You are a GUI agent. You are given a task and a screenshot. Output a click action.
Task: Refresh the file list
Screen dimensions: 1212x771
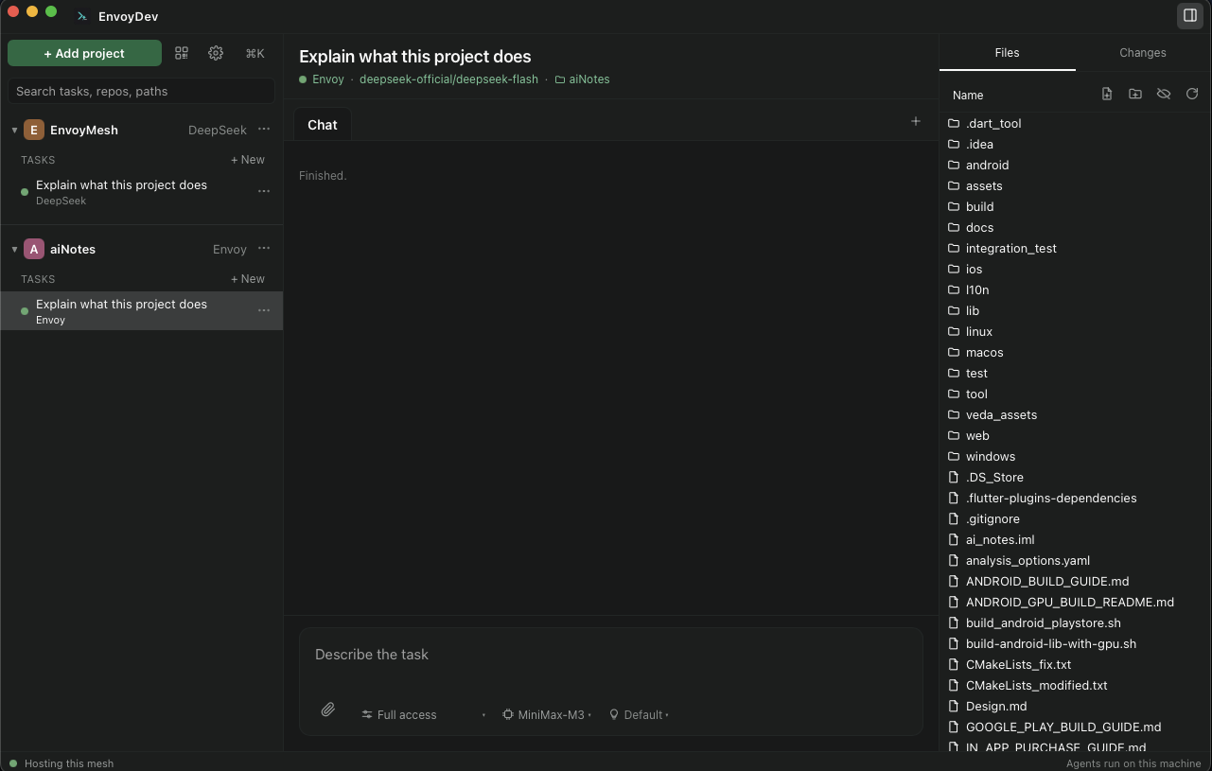1192,95
